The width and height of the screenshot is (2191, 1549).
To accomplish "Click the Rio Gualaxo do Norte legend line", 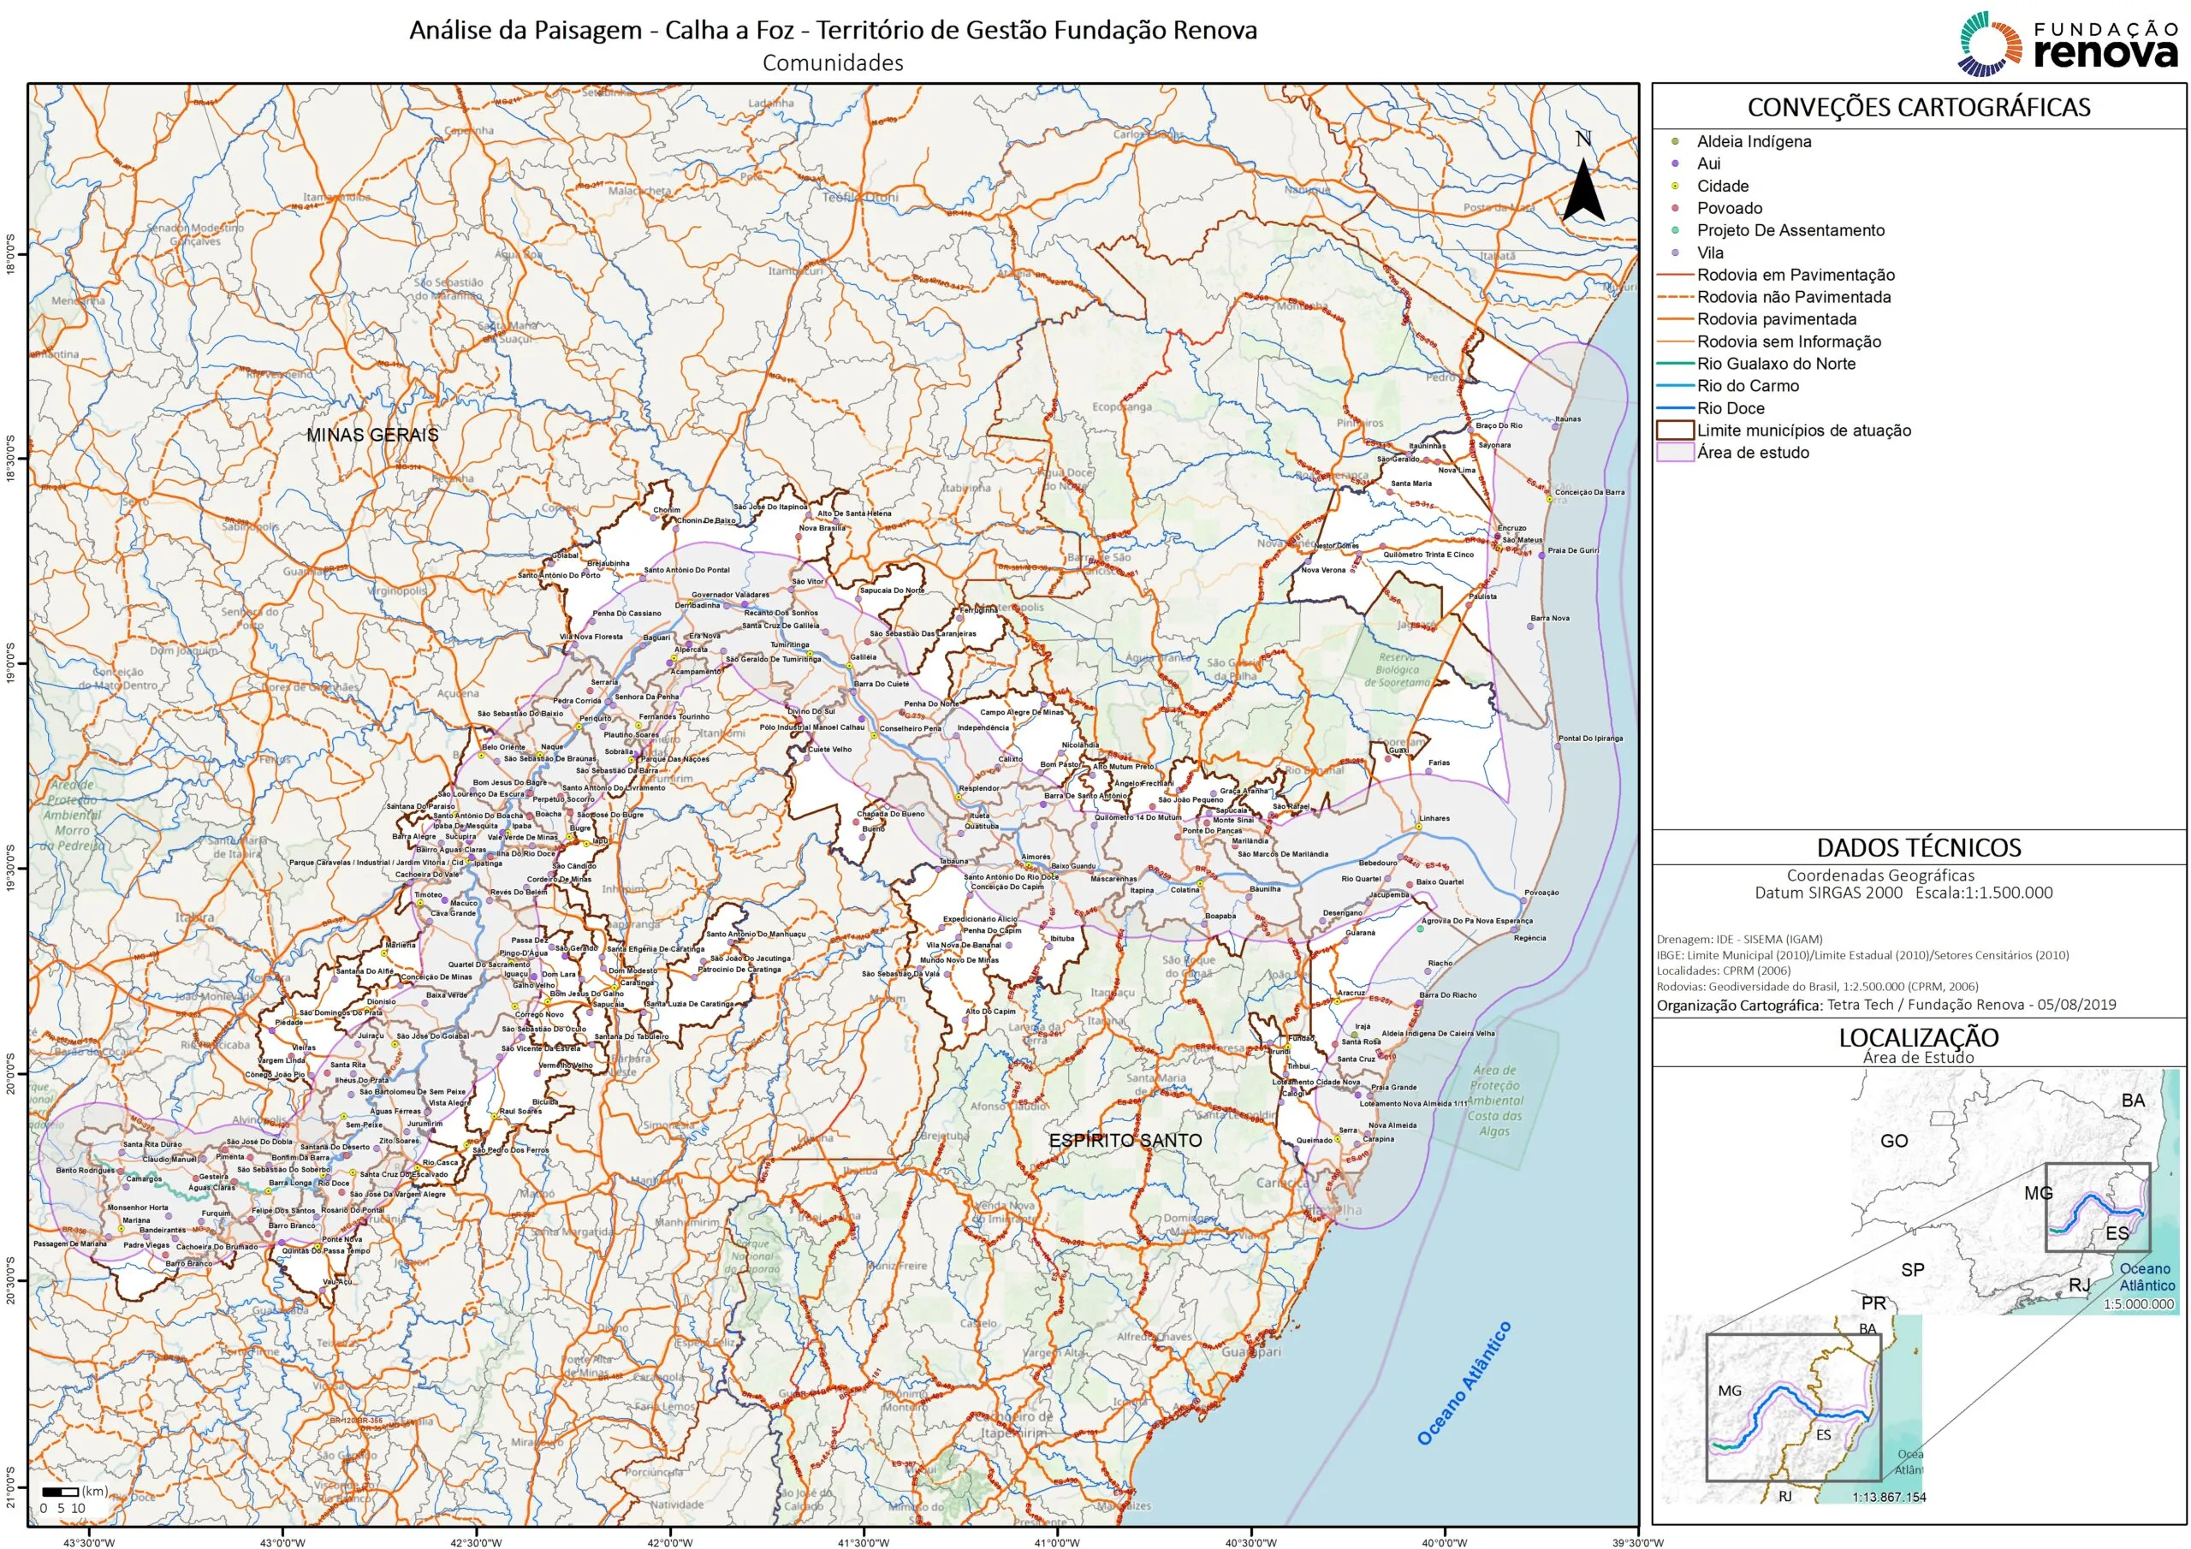I will 1675,364.
